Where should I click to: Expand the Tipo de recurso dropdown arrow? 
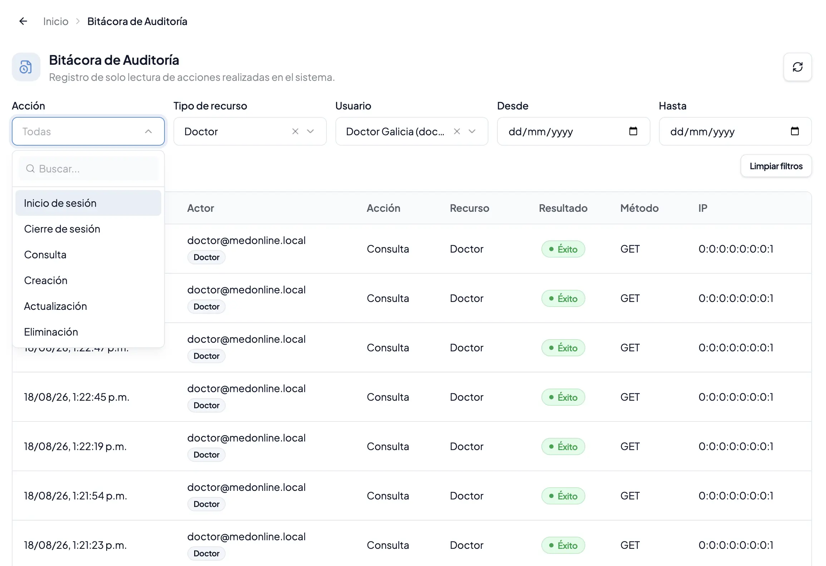point(310,131)
